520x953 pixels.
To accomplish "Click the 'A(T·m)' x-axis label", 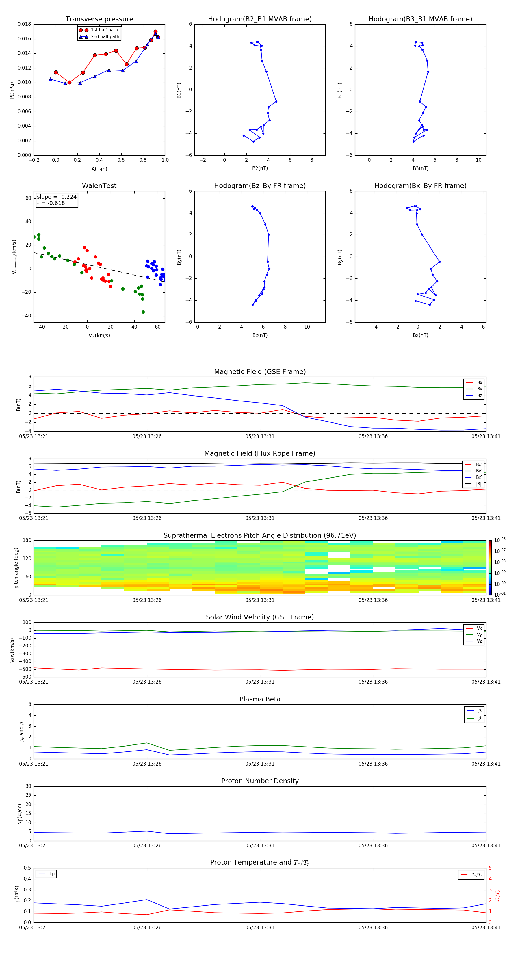I will 99,169.
